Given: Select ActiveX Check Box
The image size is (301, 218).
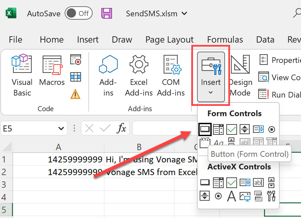Looking at the screenshot, I should point(232,182).
